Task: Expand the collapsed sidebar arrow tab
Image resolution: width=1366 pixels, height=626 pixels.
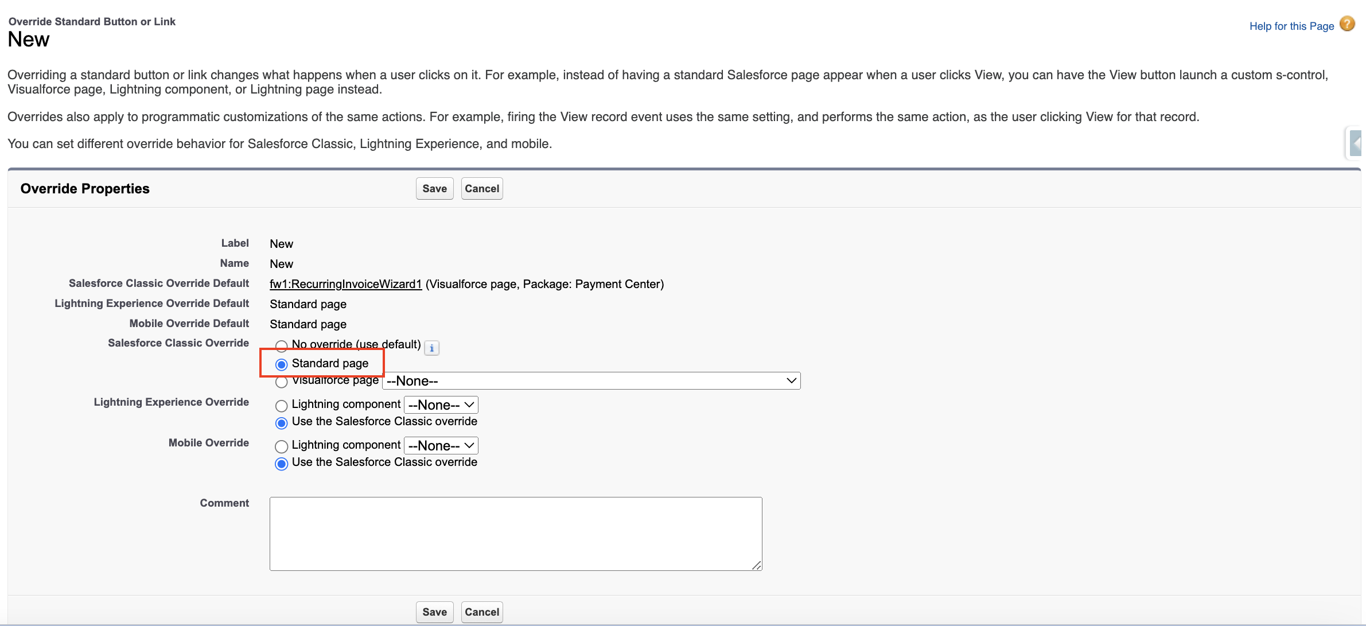Action: (x=1355, y=143)
